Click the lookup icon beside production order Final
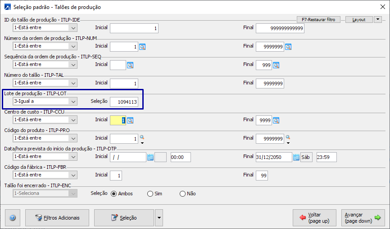Screen dimensions: 390x229 point(288,46)
